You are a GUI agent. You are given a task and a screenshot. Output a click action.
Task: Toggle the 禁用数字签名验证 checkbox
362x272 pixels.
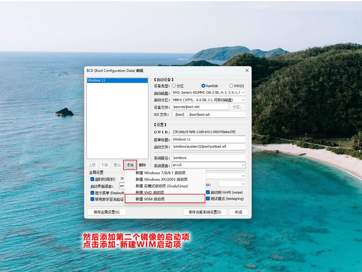pyautogui.click(x=93, y=199)
